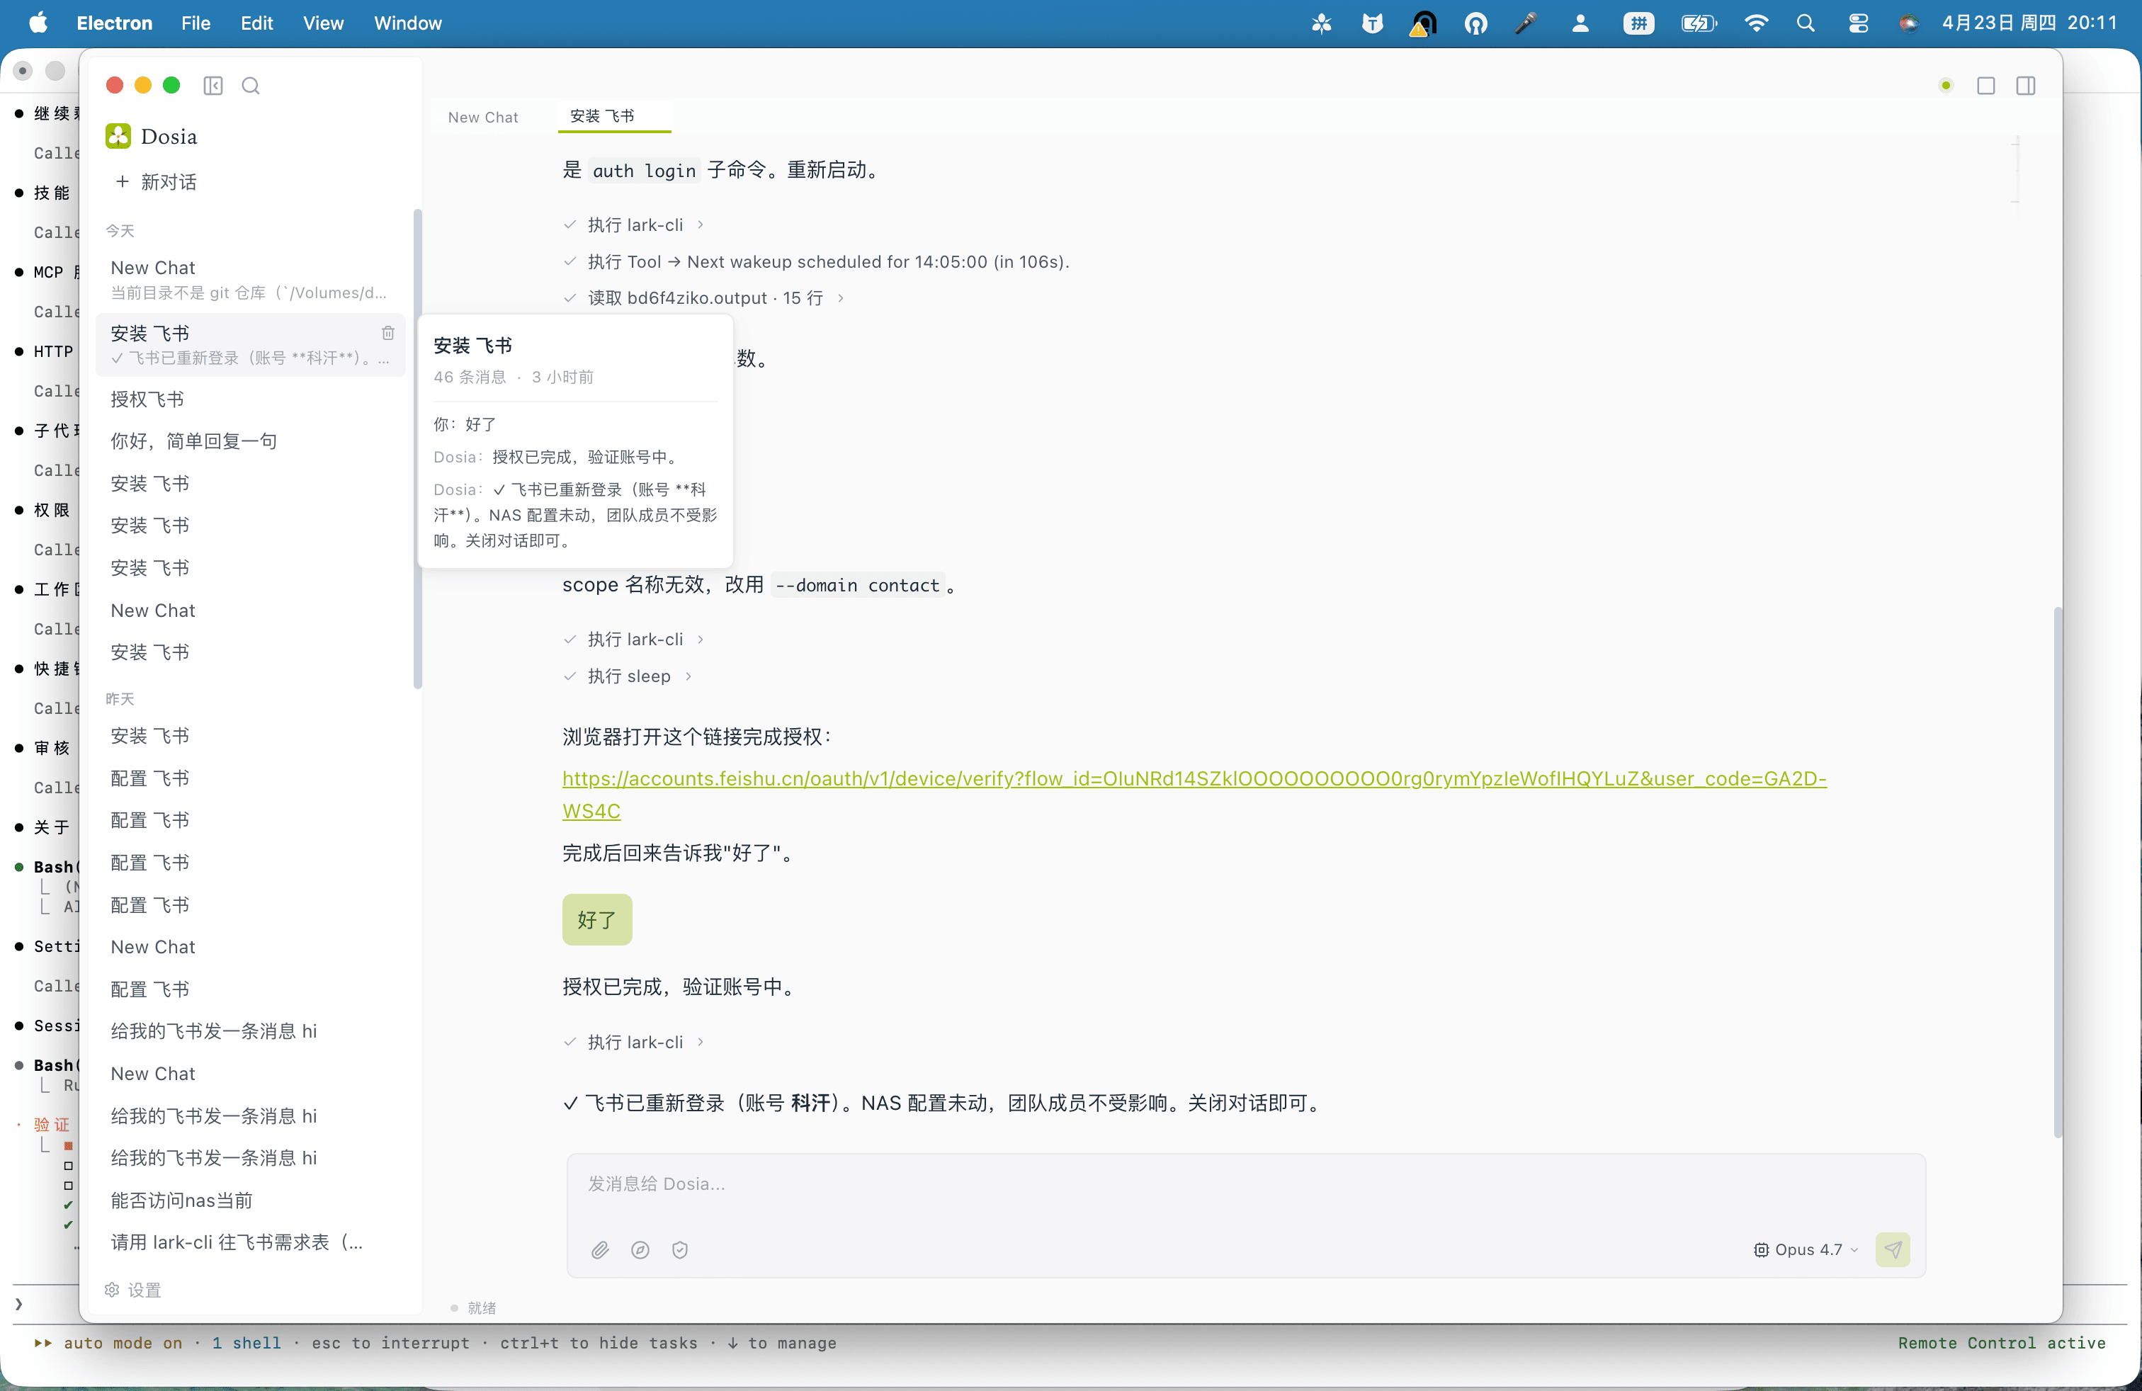Click the shield check icon in composer
The width and height of the screenshot is (2142, 1391).
pos(679,1250)
